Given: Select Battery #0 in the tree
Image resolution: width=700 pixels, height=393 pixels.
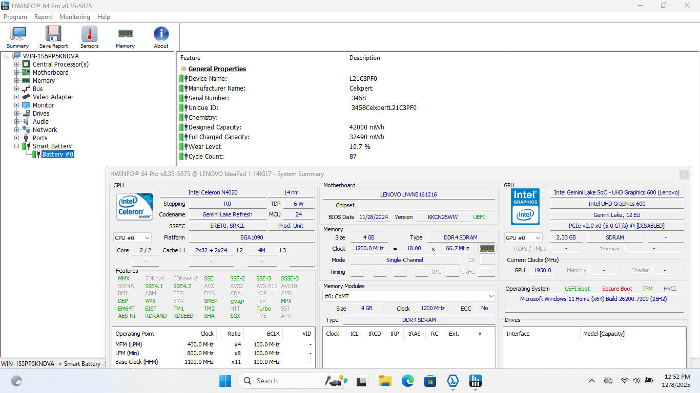Looking at the screenshot, I should pyautogui.click(x=57, y=155).
